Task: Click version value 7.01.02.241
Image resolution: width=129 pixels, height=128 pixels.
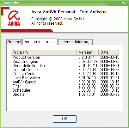Action: click(88, 66)
